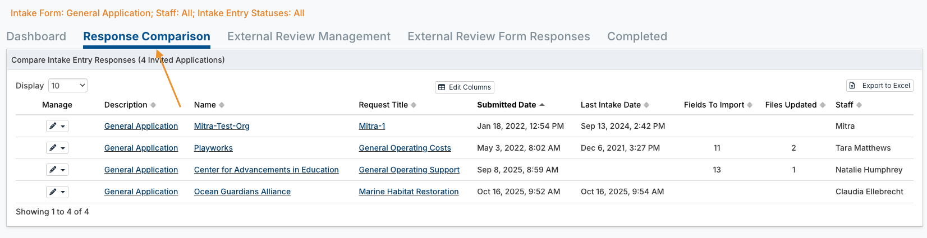Image resolution: width=927 pixels, height=238 pixels.
Task: Open the Mitra-1 request link
Action: point(372,126)
